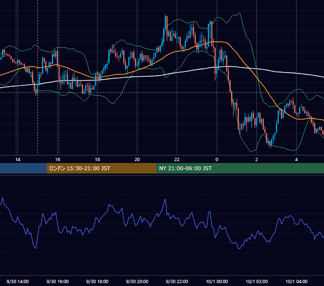Click the hour label 16 on upper time axis
This screenshot has width=324, height=286.
click(x=58, y=160)
